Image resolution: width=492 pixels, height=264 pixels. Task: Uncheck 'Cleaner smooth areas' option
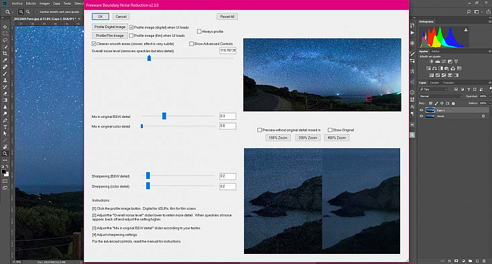click(x=94, y=44)
